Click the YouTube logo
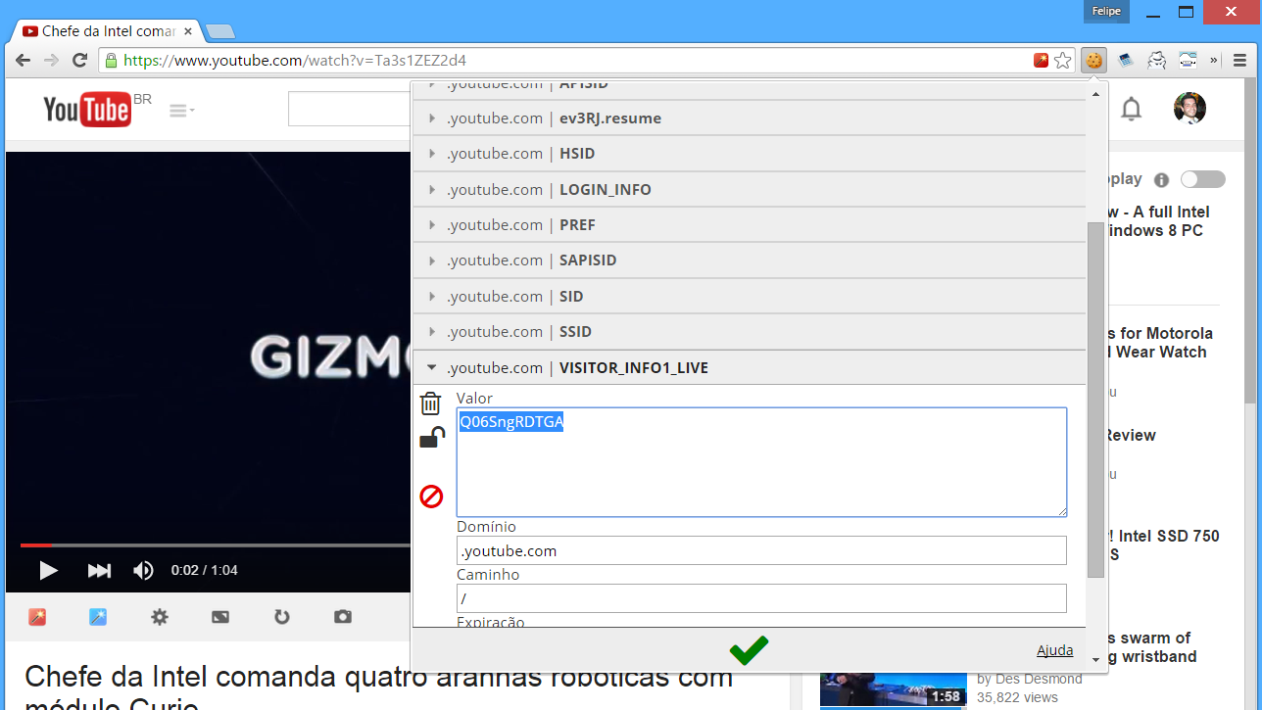Viewport: 1262px width, 710px height. coord(87,109)
